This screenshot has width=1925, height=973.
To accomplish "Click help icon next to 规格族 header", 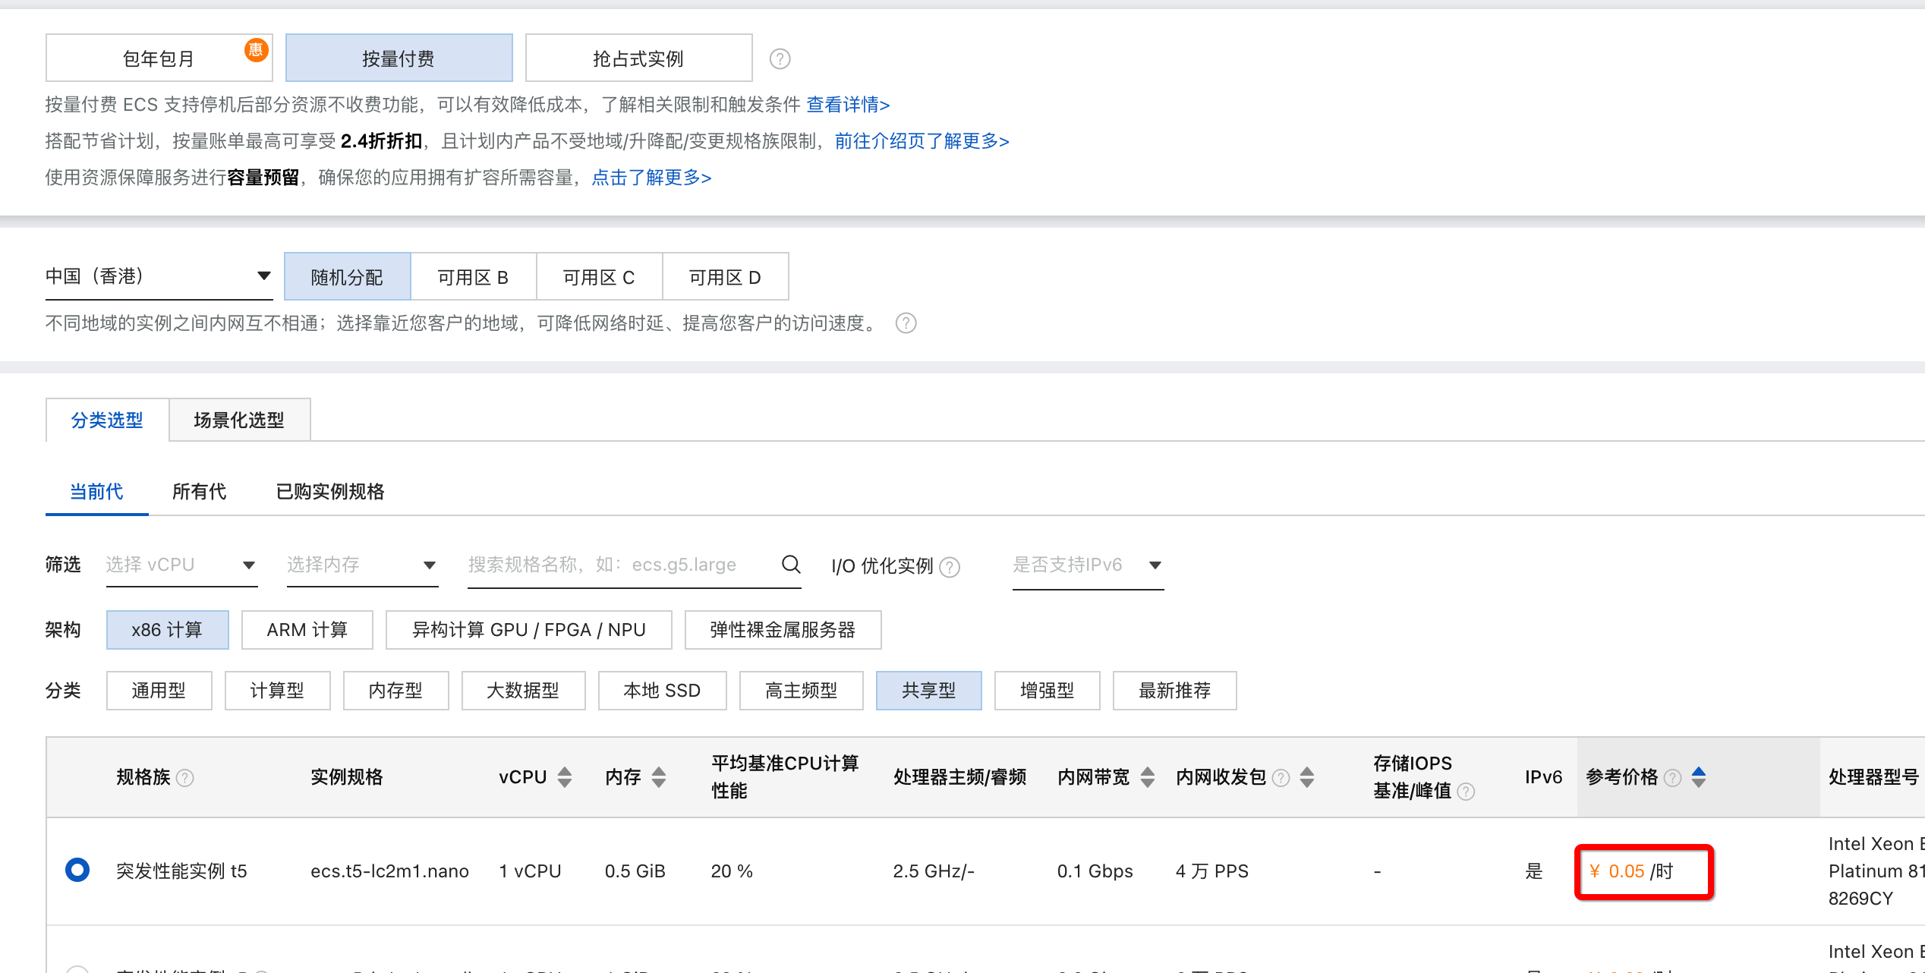I will (184, 777).
